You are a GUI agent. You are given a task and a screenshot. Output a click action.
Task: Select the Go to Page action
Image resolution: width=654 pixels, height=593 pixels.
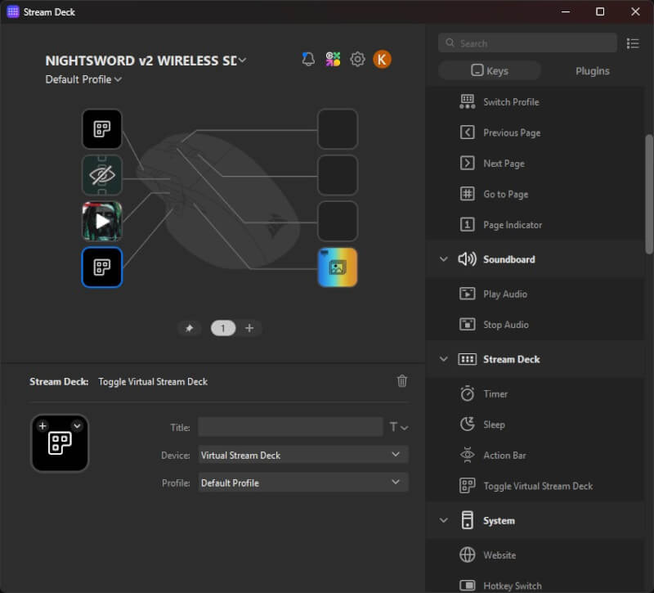(535, 194)
